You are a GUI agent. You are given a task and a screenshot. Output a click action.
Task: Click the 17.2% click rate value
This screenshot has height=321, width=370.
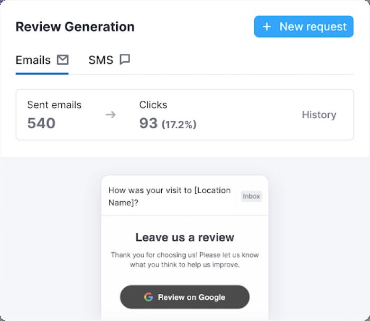click(x=179, y=125)
